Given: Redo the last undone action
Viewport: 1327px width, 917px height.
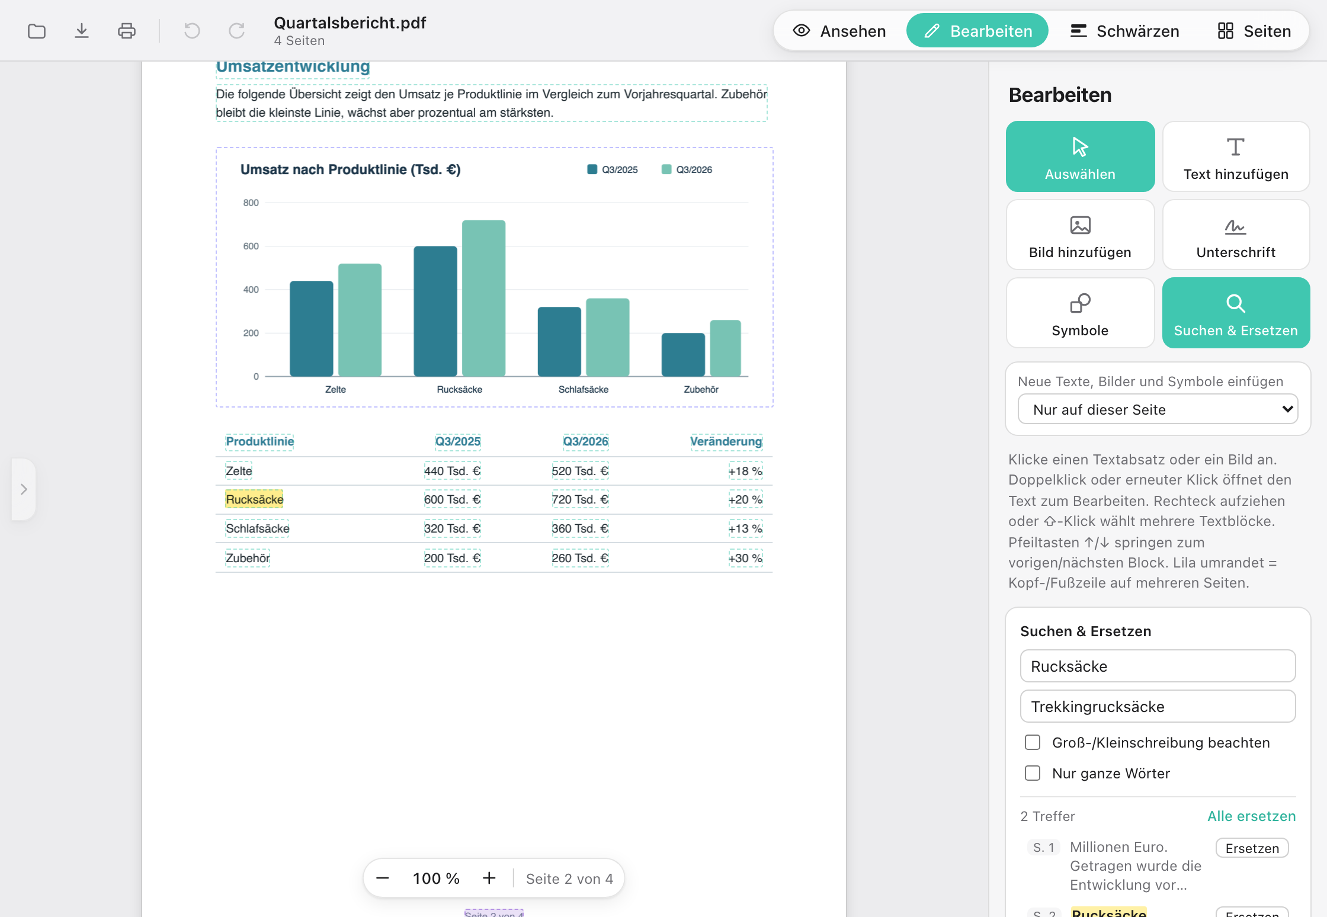Looking at the screenshot, I should tap(237, 31).
